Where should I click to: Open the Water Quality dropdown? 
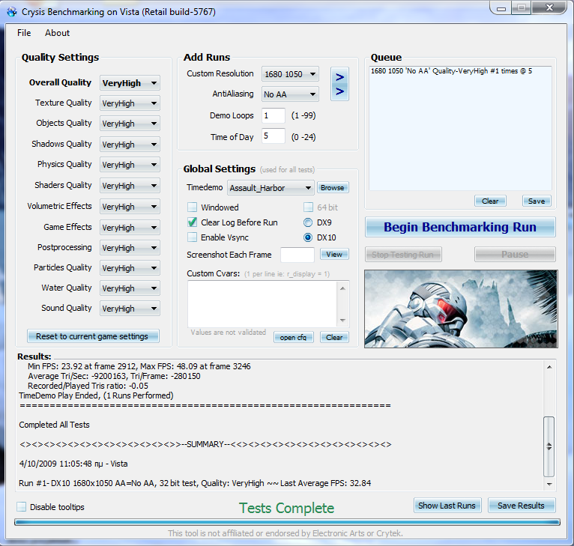pos(130,288)
